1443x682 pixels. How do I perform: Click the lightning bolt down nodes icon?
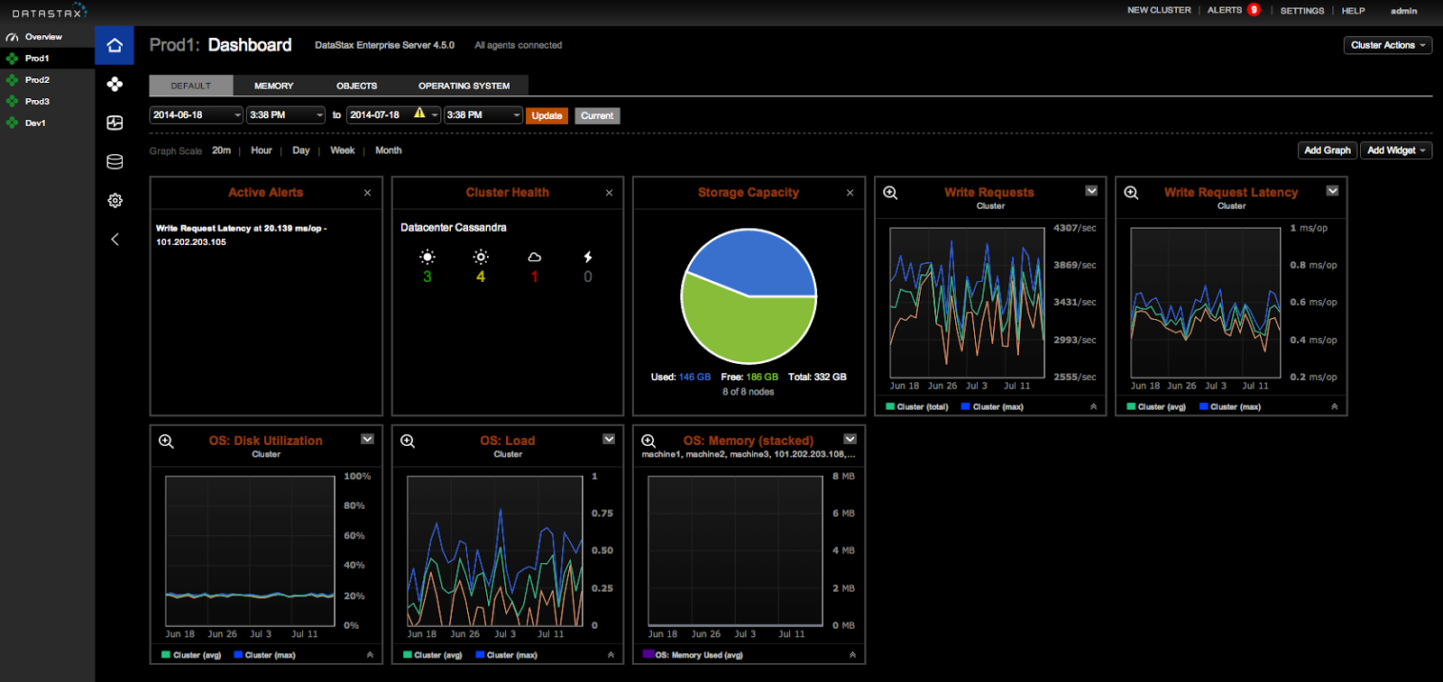point(588,257)
